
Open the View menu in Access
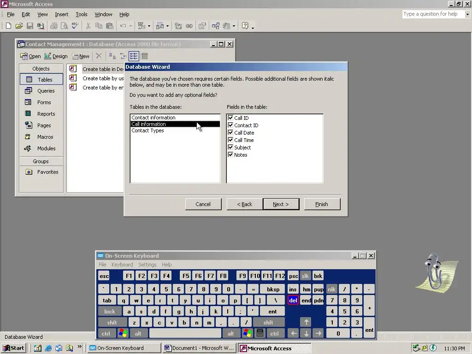[42, 14]
